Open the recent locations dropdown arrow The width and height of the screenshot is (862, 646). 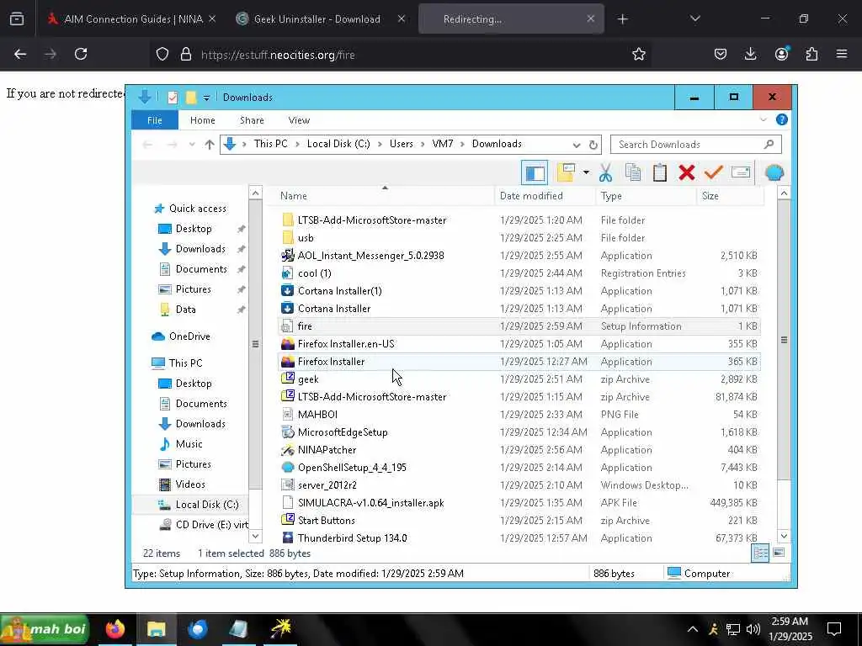pos(191,145)
